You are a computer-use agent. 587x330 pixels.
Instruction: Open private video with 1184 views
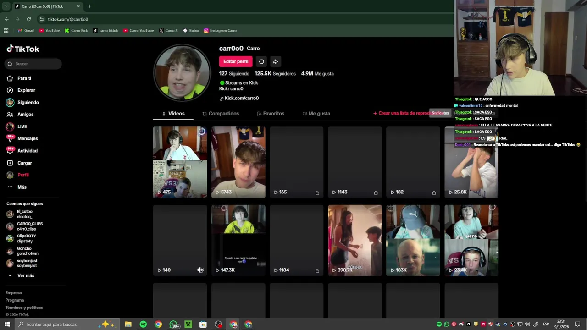(x=296, y=240)
